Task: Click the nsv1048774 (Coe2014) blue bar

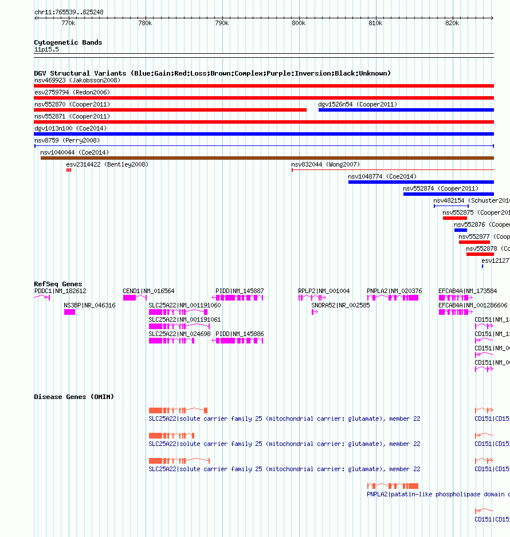Action: 421,182
